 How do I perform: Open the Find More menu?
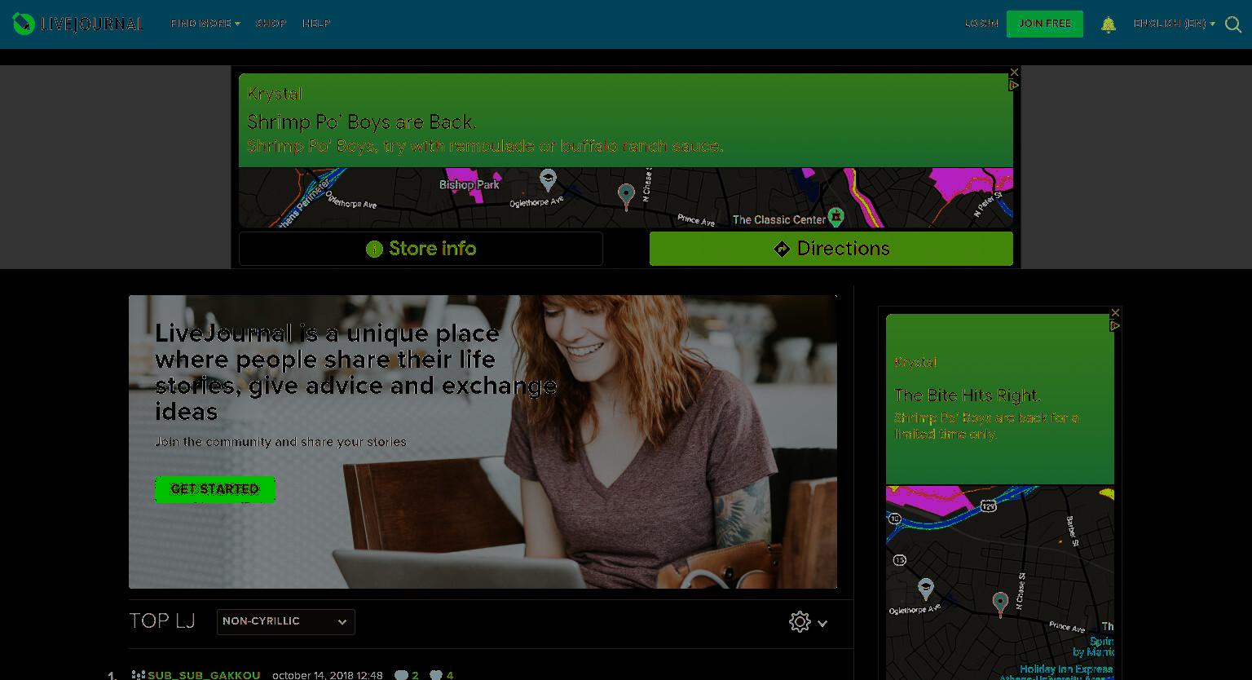coord(205,24)
